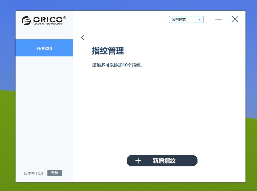Click the 指纹管理 page title
Screen dimensions: 257x191
pyautogui.click(x=108, y=51)
